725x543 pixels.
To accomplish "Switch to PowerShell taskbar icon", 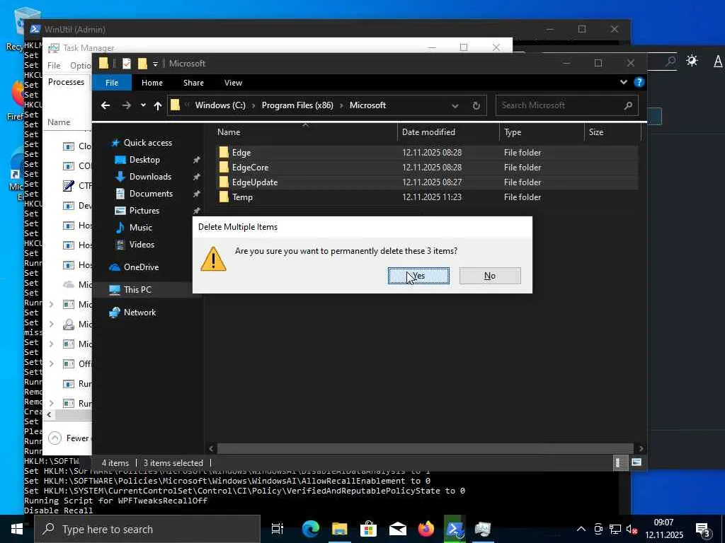I will click(x=455, y=529).
